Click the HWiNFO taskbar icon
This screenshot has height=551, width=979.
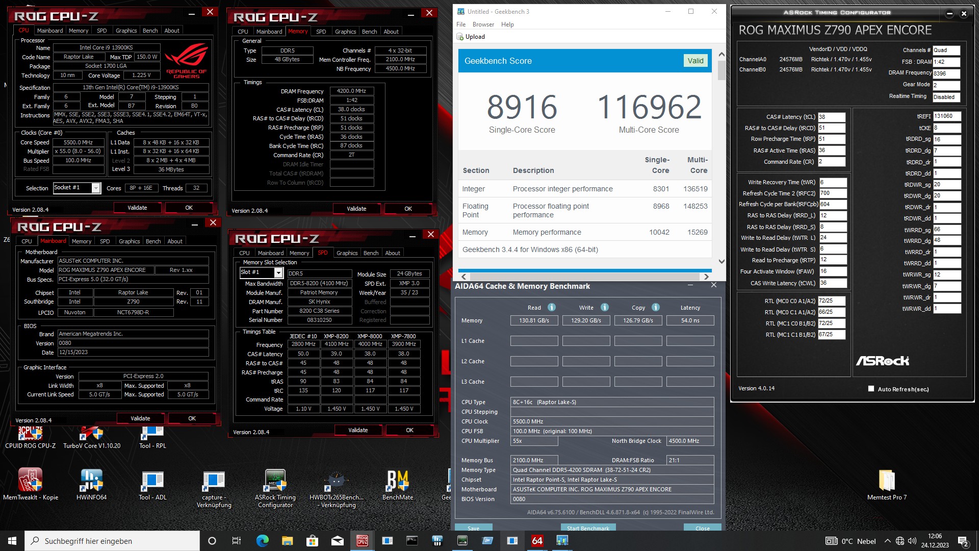(437, 541)
